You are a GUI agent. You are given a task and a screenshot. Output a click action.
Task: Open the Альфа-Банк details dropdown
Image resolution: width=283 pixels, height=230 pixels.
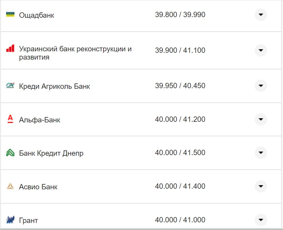click(x=261, y=119)
